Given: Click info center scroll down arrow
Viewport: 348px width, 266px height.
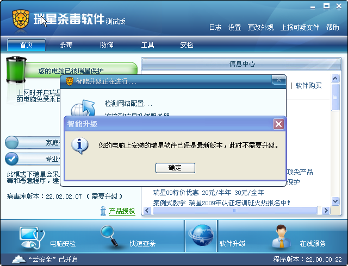Looking at the screenshot, I should point(335,201).
